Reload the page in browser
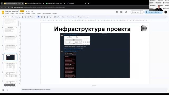The width and height of the screenshot is (169, 95). click(x=8, y=7)
